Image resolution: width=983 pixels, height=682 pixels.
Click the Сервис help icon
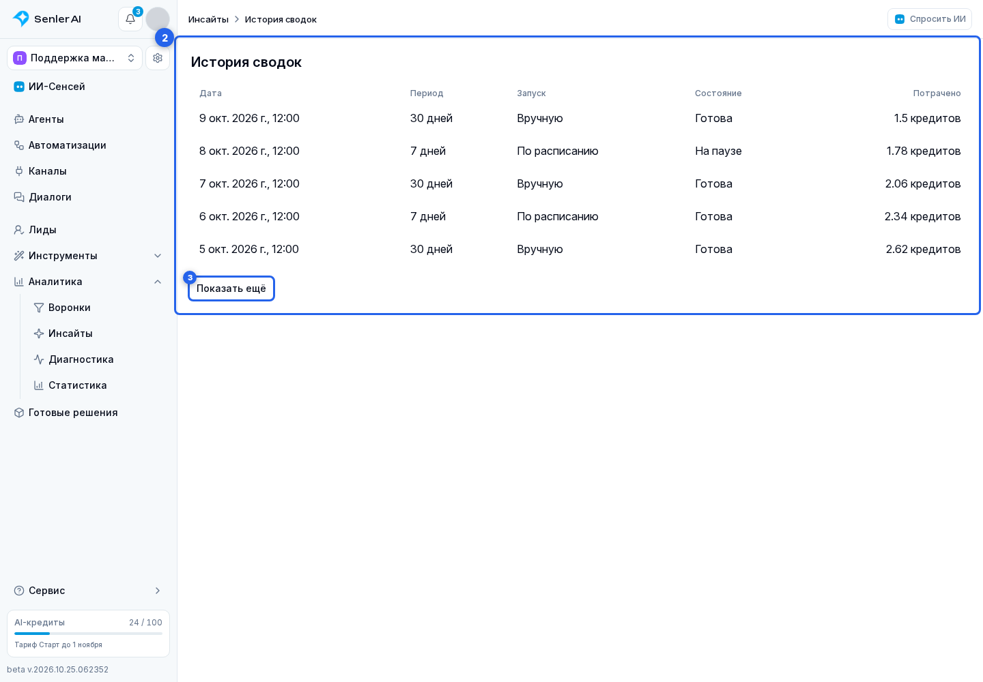pyautogui.click(x=19, y=591)
